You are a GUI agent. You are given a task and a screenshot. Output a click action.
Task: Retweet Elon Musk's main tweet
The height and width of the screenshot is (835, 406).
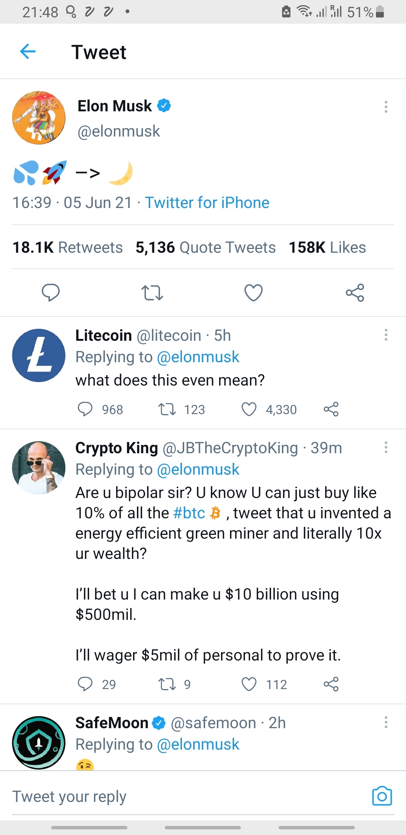point(152,293)
